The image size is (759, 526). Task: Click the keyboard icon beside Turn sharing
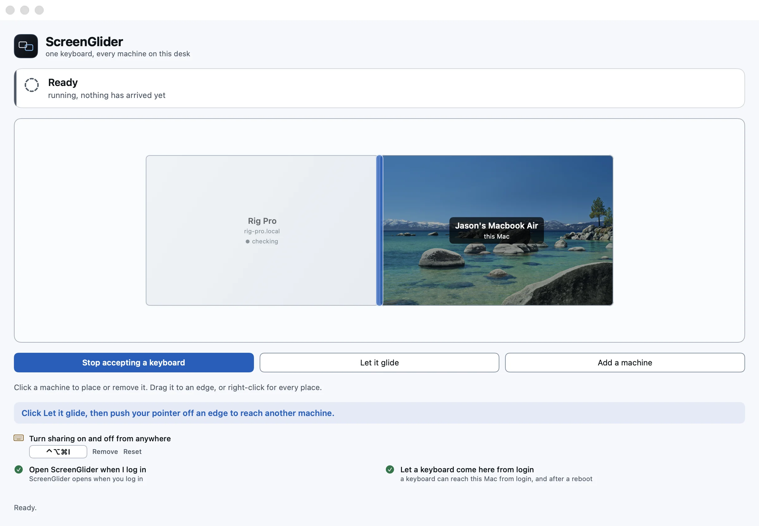[x=18, y=438]
